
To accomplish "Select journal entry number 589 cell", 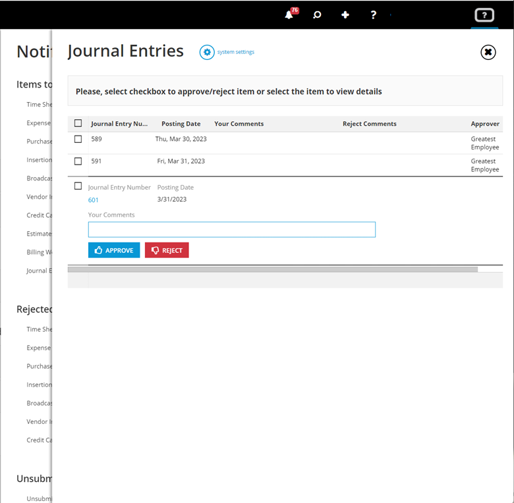I will point(96,139).
